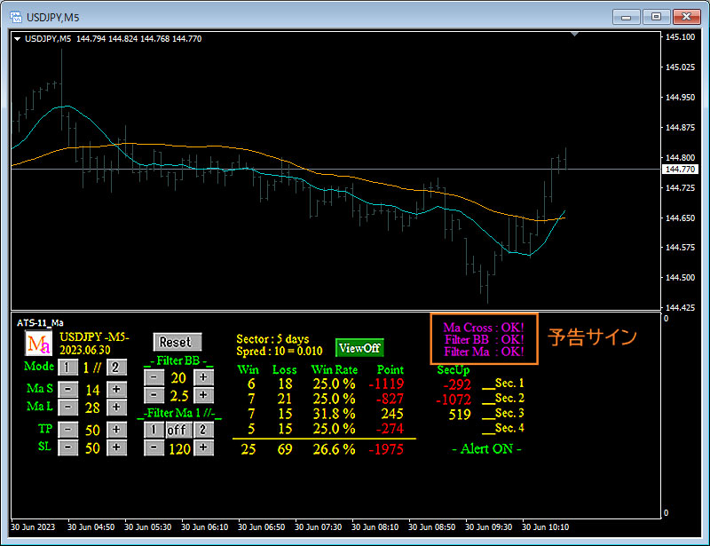
Task: Decrease Ma S value with minus
Action: [x=68, y=389]
